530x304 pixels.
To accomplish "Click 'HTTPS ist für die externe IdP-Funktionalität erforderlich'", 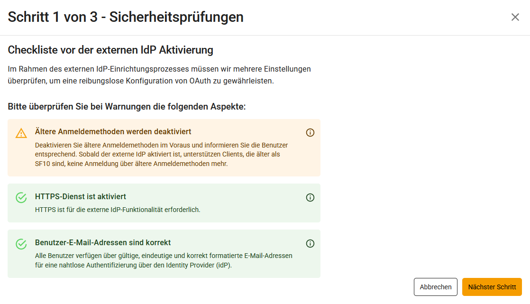I will (118, 209).
